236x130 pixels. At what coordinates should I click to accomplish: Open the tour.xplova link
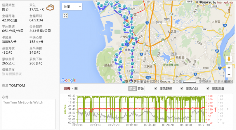point(226,2)
